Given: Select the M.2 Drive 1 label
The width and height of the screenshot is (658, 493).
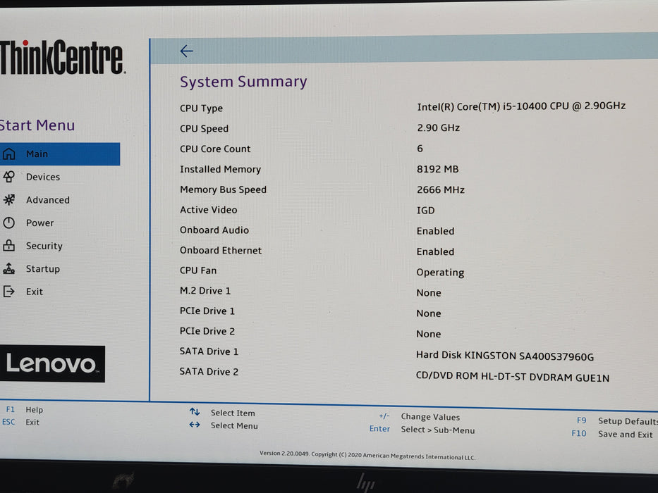Looking at the screenshot, I should click(205, 290).
